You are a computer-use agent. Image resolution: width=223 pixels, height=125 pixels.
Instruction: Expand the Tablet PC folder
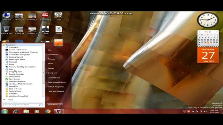point(13,93)
